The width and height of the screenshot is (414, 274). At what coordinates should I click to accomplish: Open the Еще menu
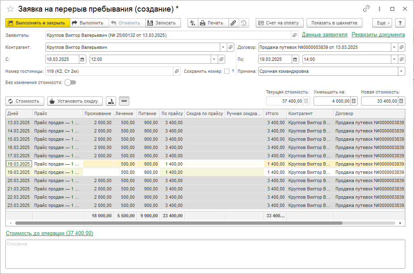pyautogui.click(x=382, y=23)
